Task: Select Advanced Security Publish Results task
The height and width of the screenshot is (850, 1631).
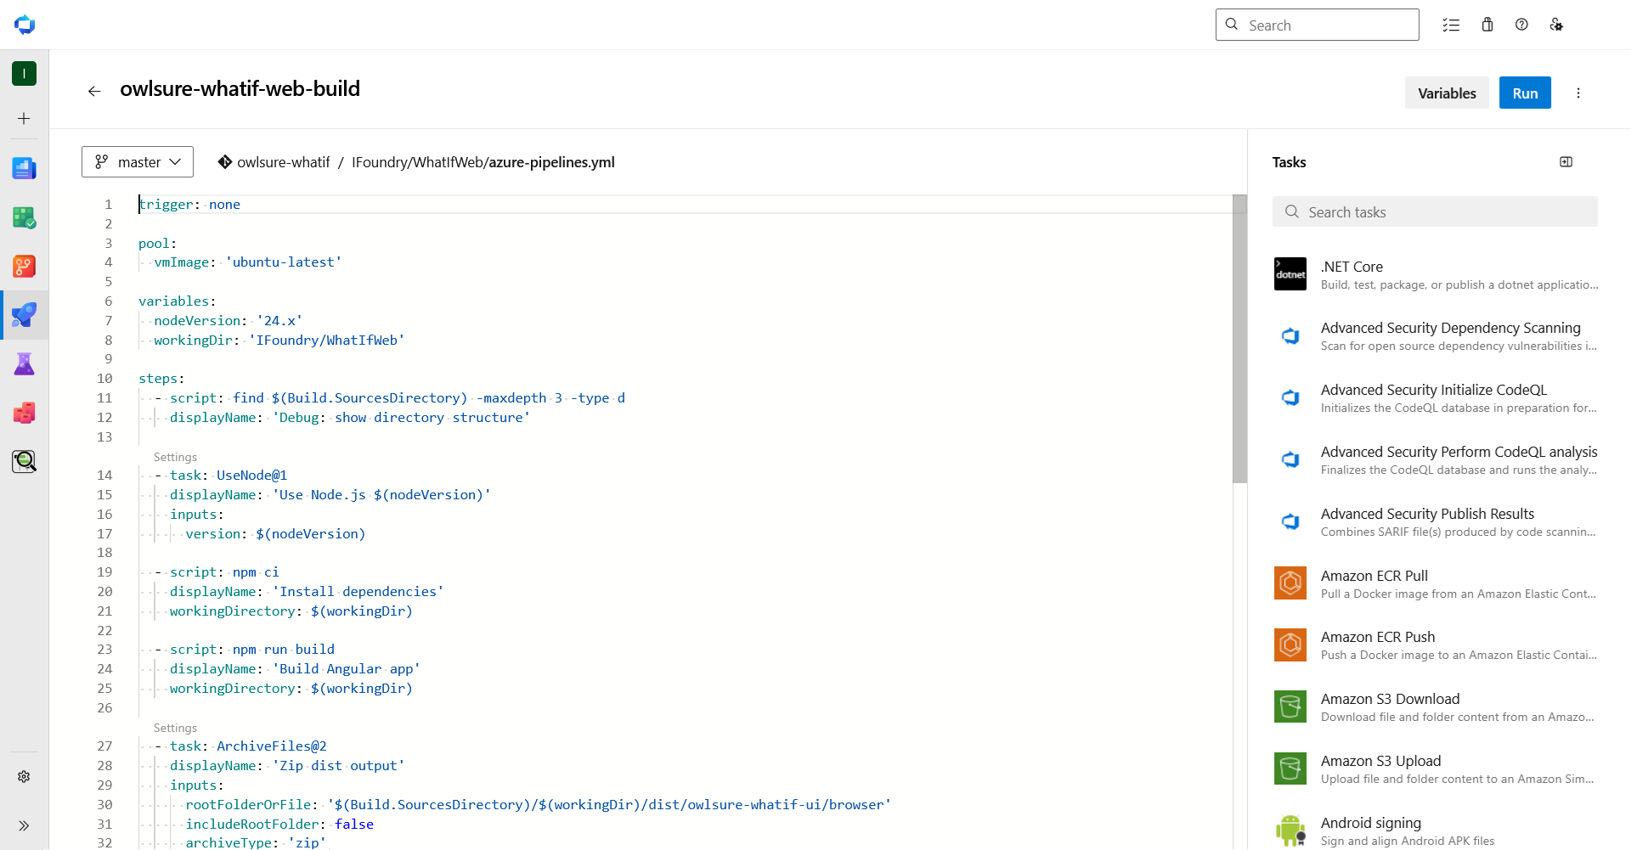Action: coord(1436,522)
